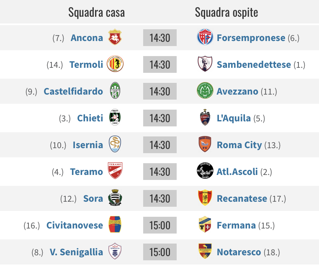Click the Civitanovese red-blue crest
This screenshot has height=267, width=319.
click(115, 224)
